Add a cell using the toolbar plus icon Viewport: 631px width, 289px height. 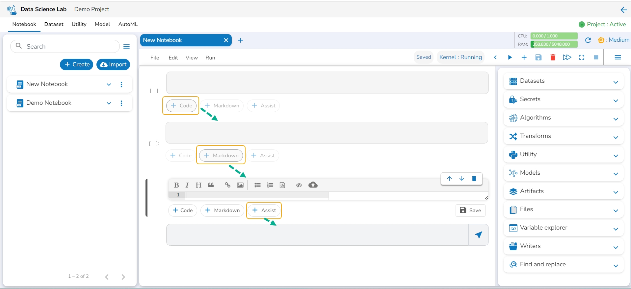click(x=524, y=57)
